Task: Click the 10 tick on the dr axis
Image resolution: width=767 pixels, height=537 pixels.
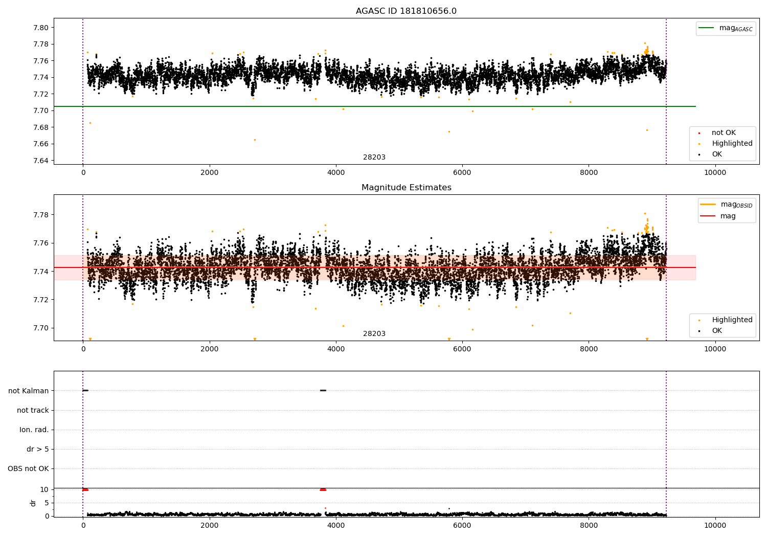Action: (x=44, y=489)
